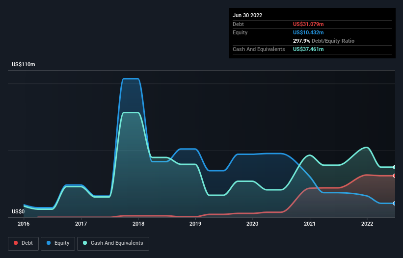
Task: Toggle the Equity legend button
Action: pyautogui.click(x=58, y=243)
